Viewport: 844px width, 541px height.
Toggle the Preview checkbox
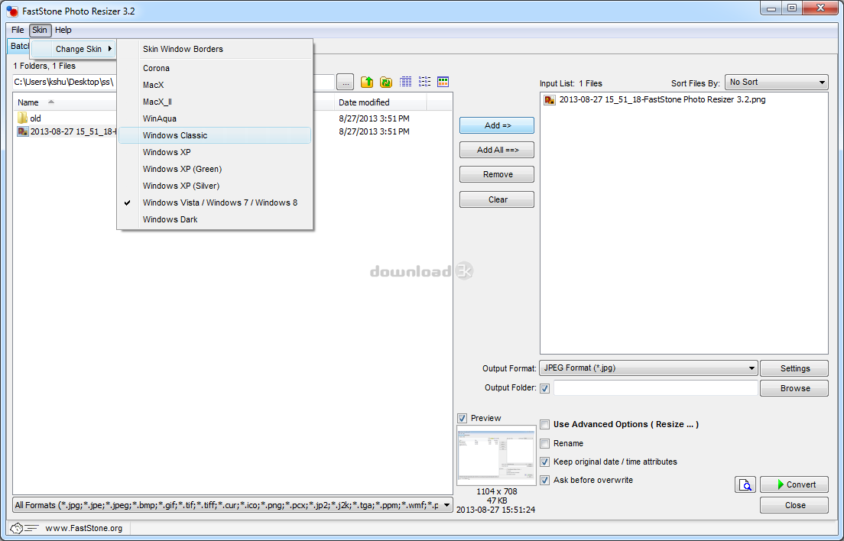[462, 418]
